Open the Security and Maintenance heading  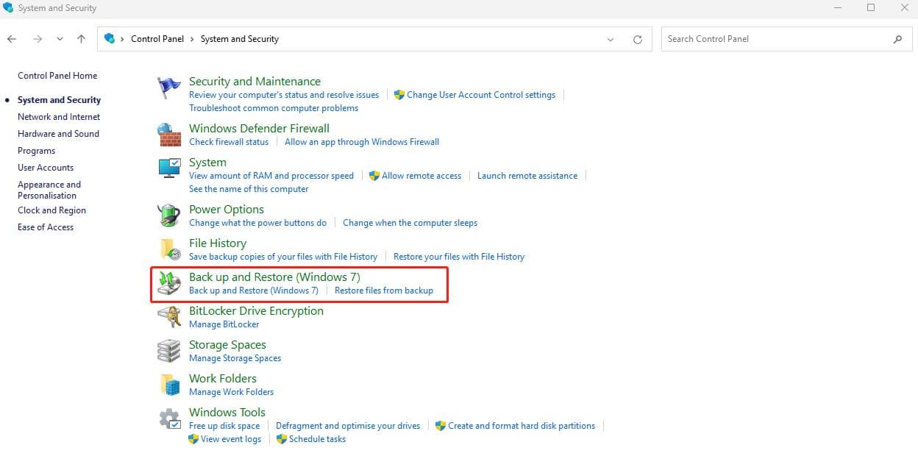pos(255,82)
